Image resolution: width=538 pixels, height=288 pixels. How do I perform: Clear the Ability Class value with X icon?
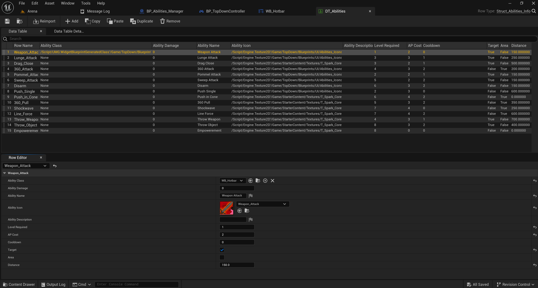coord(272,181)
